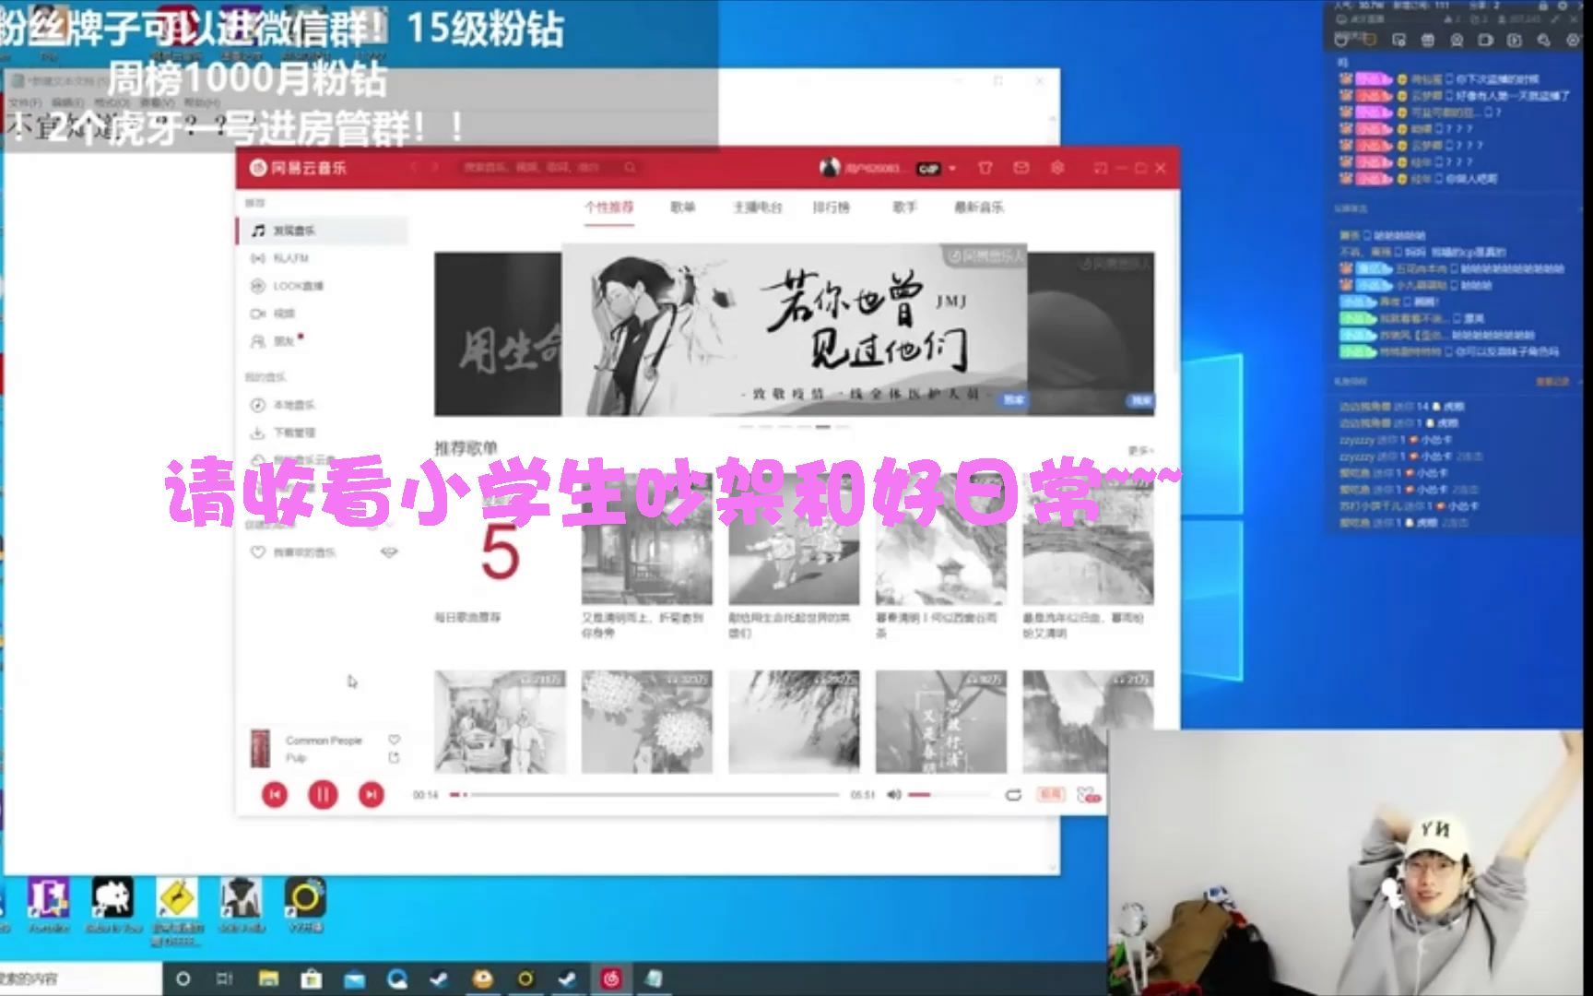Click the song title Common People
This screenshot has width=1593, height=996.
[x=324, y=741]
